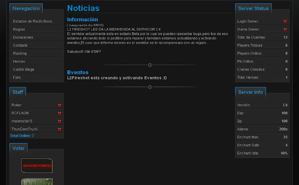The width and height of the screenshot is (299, 185).
Task: Select Castle Siege in navigation
Action: 24,69
